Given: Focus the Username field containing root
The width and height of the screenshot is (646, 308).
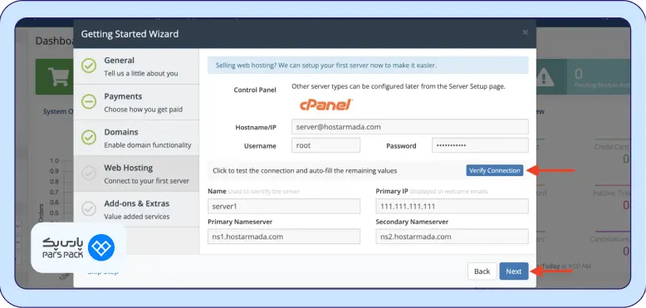Looking at the screenshot, I should 325,145.
